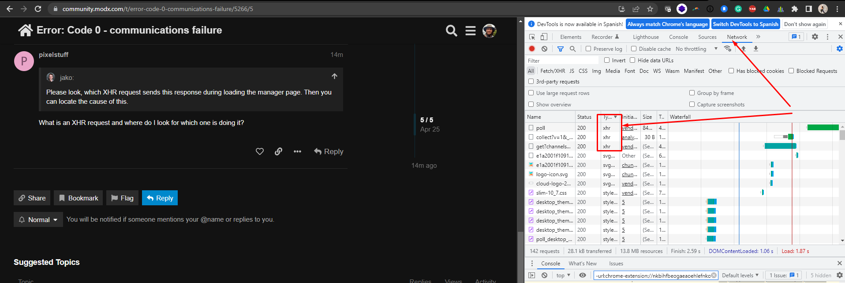Enable the Preserve log checkbox
The width and height of the screenshot is (845, 283).
click(588, 49)
